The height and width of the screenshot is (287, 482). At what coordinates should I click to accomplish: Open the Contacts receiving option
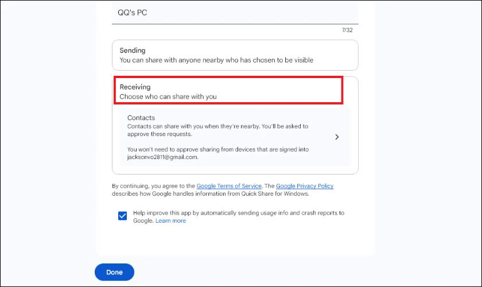tap(235, 137)
